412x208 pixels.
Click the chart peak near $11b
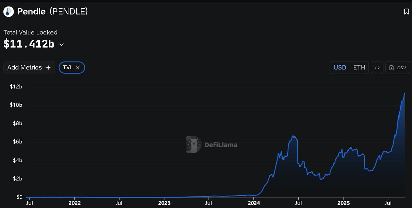pos(404,93)
